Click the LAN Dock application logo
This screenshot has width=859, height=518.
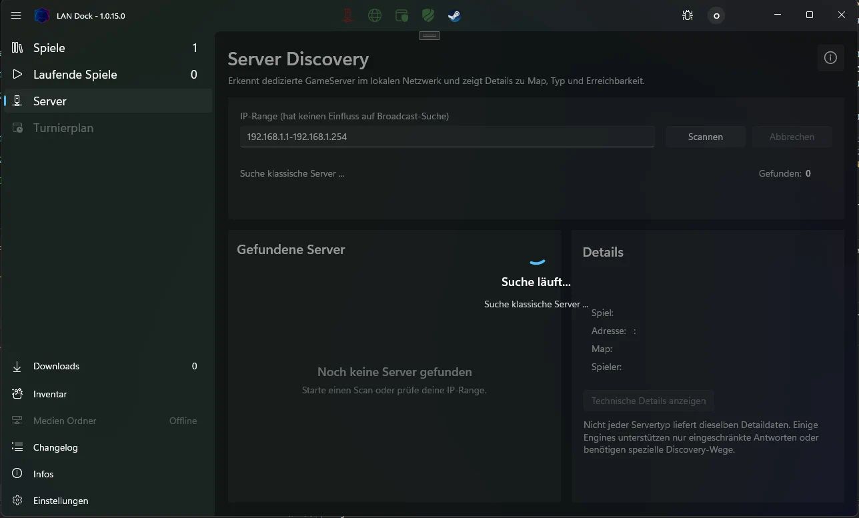41,15
